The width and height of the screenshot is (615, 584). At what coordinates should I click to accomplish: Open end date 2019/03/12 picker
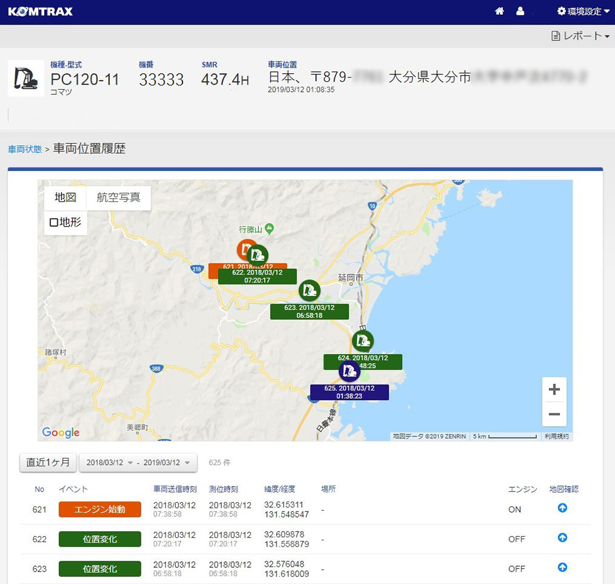tap(165, 463)
